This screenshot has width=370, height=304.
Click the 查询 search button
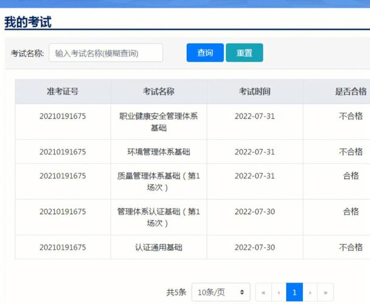(205, 53)
